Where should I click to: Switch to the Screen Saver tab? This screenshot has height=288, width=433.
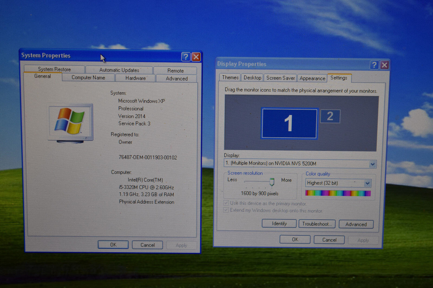click(281, 78)
